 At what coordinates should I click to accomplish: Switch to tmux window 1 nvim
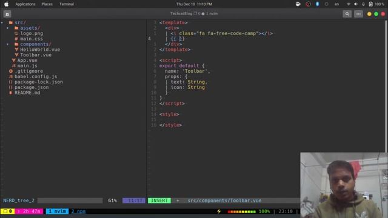click(57, 211)
